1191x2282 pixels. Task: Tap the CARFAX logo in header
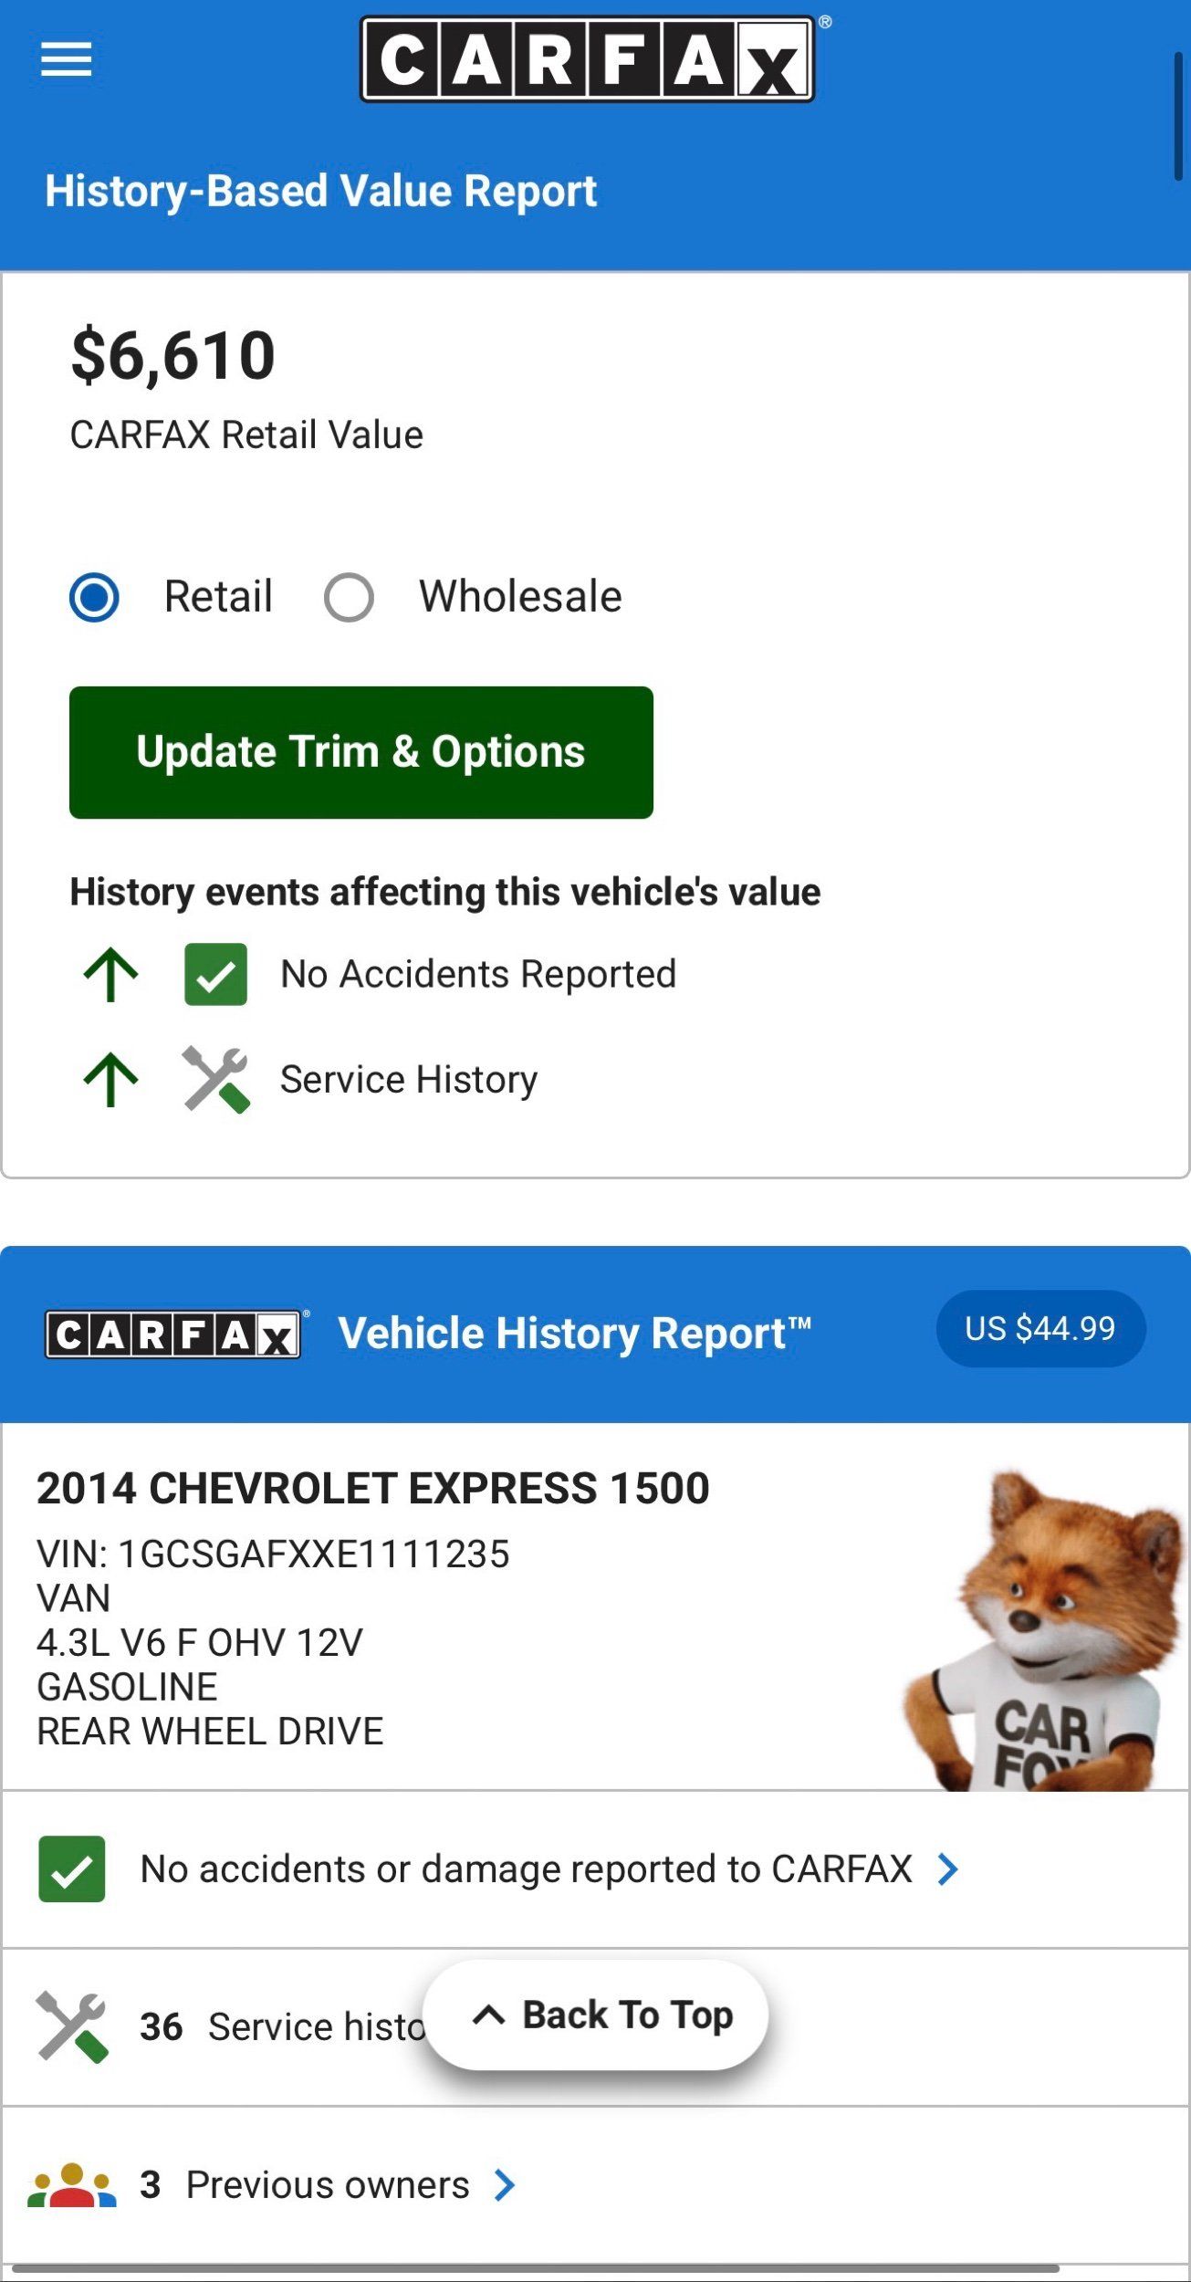(587, 58)
